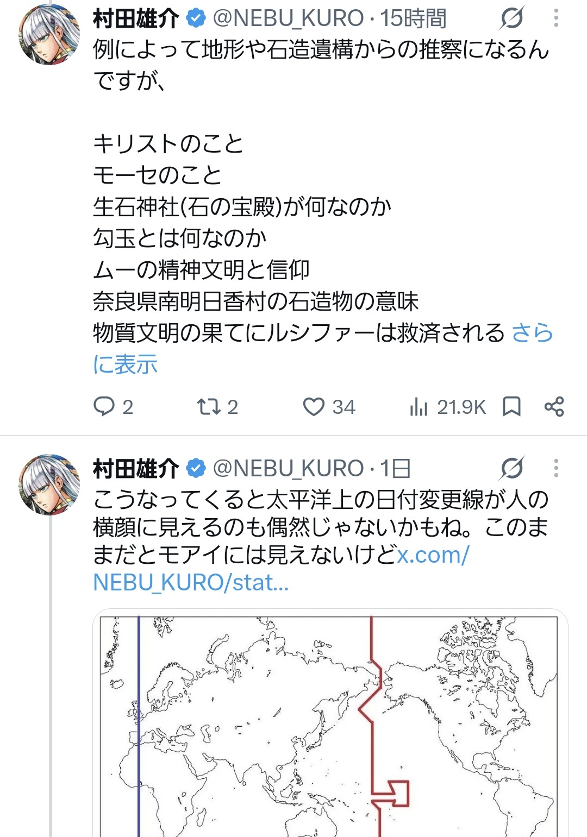Reply to the first tweet via comment icon
Image resolution: width=587 pixels, height=837 pixels.
point(104,406)
